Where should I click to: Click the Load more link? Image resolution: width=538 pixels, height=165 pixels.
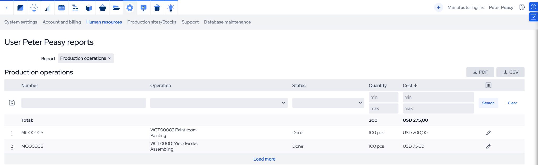pyautogui.click(x=264, y=159)
